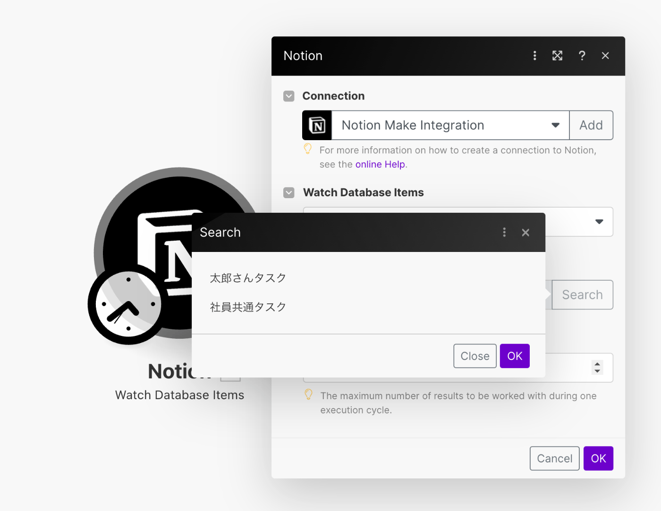Expand the Notion dialog to full screen
The width and height of the screenshot is (661, 511).
(557, 56)
